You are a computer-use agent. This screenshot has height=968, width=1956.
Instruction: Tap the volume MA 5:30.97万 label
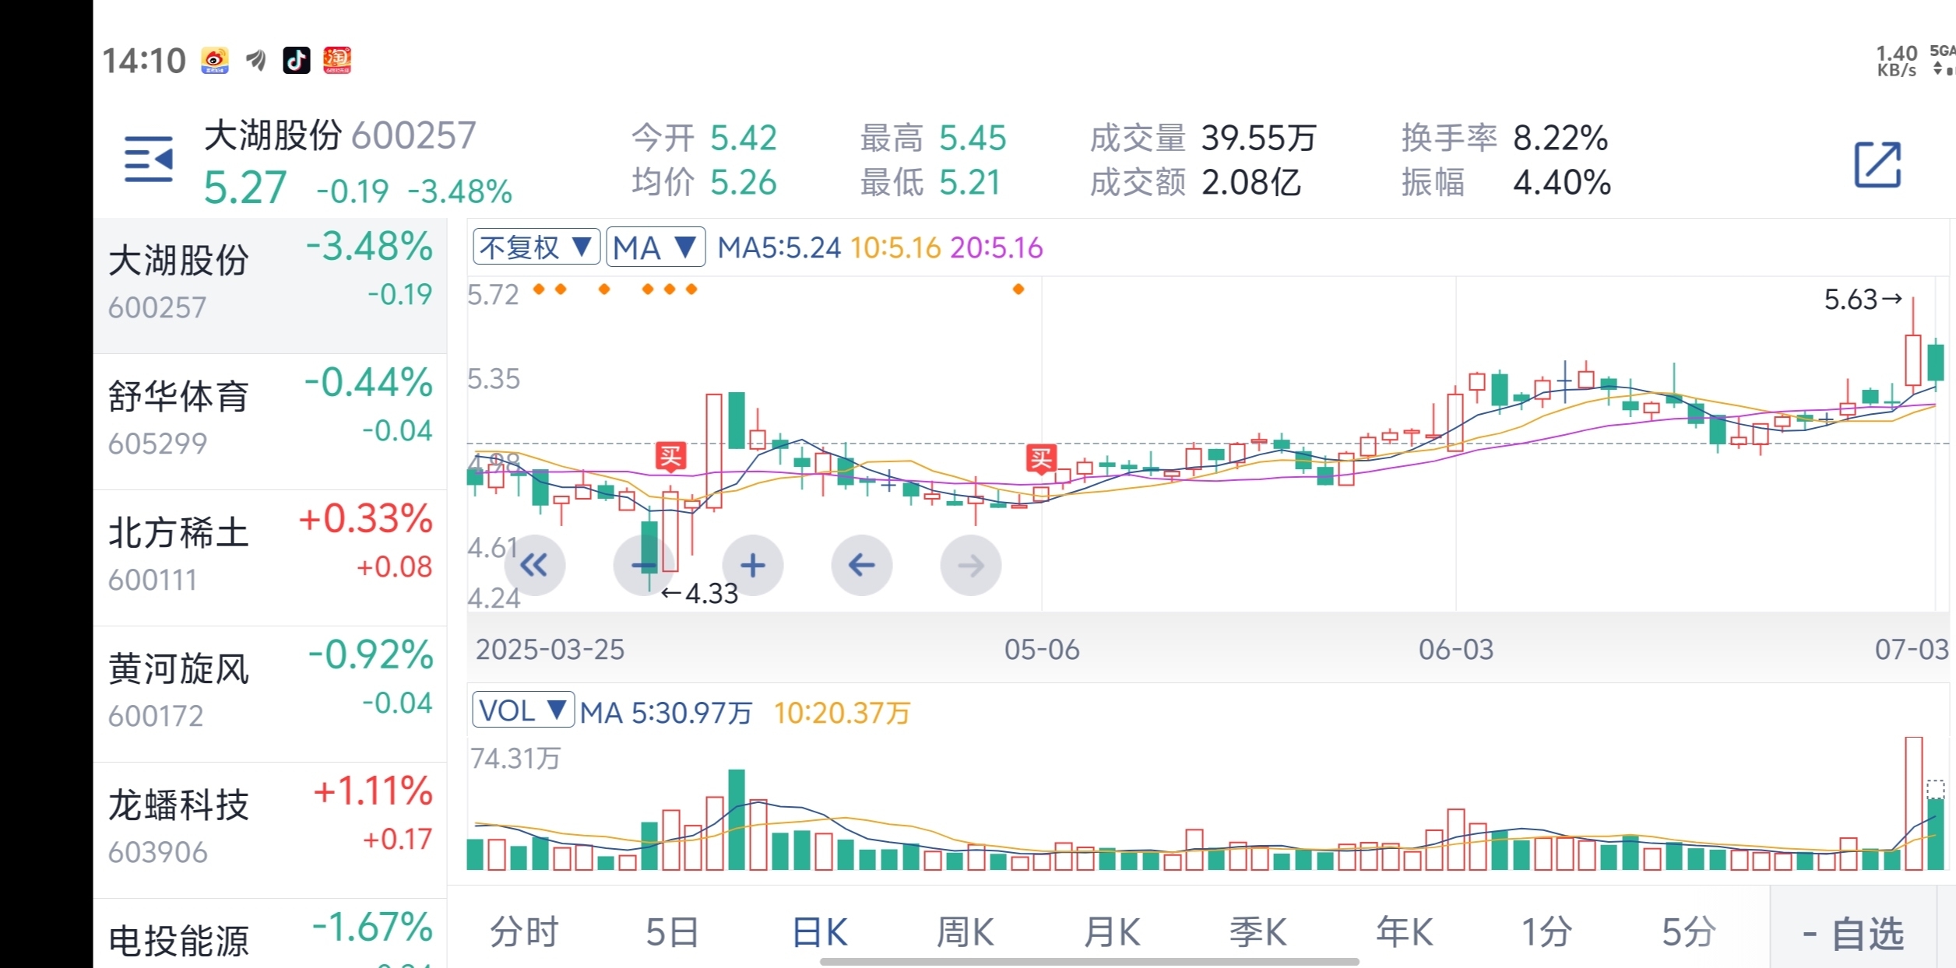click(667, 713)
